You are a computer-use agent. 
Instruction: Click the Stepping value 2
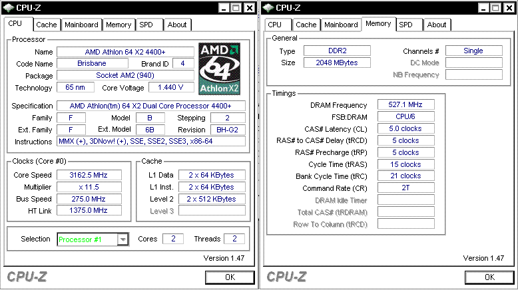[228, 118]
